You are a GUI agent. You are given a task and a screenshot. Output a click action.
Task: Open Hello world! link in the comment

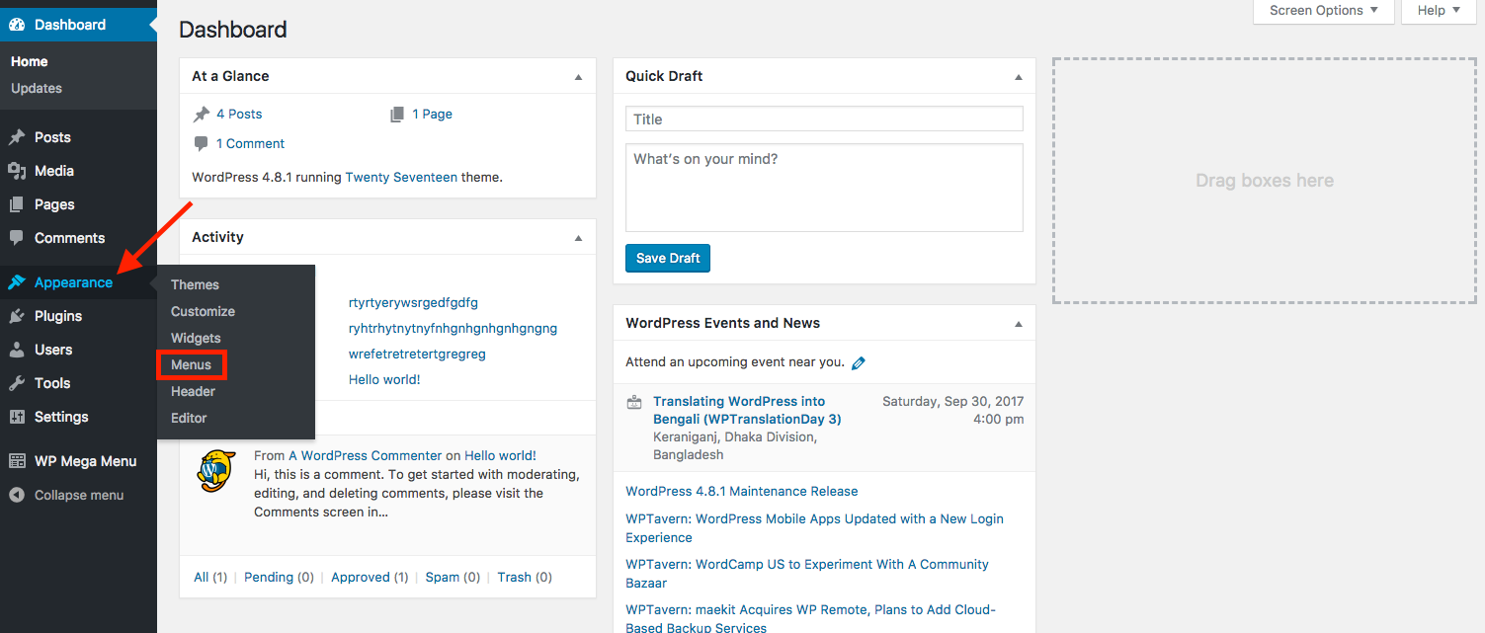coord(500,456)
